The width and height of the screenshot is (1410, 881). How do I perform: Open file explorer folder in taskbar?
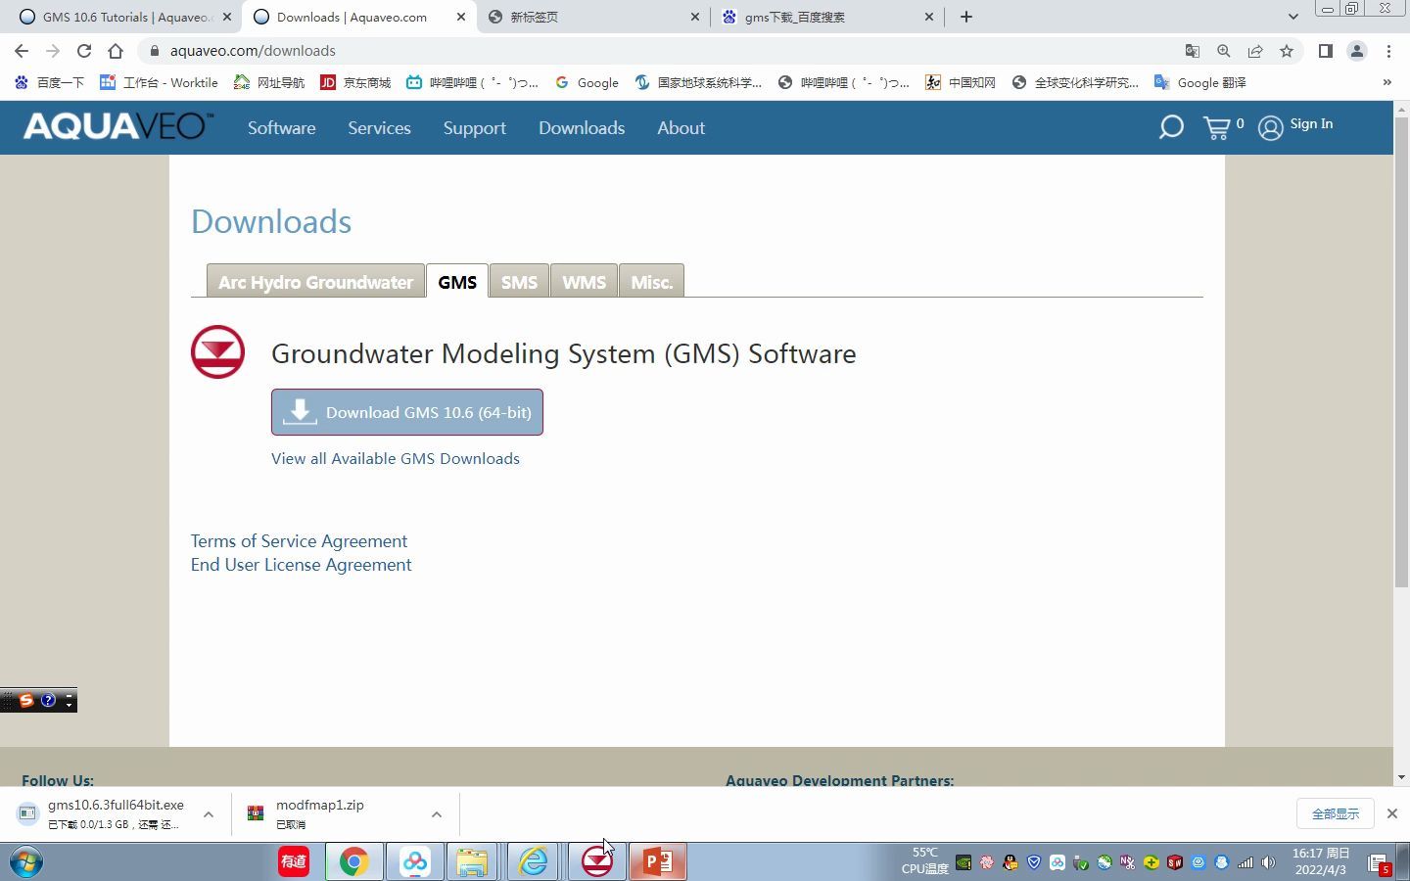pyautogui.click(x=472, y=861)
